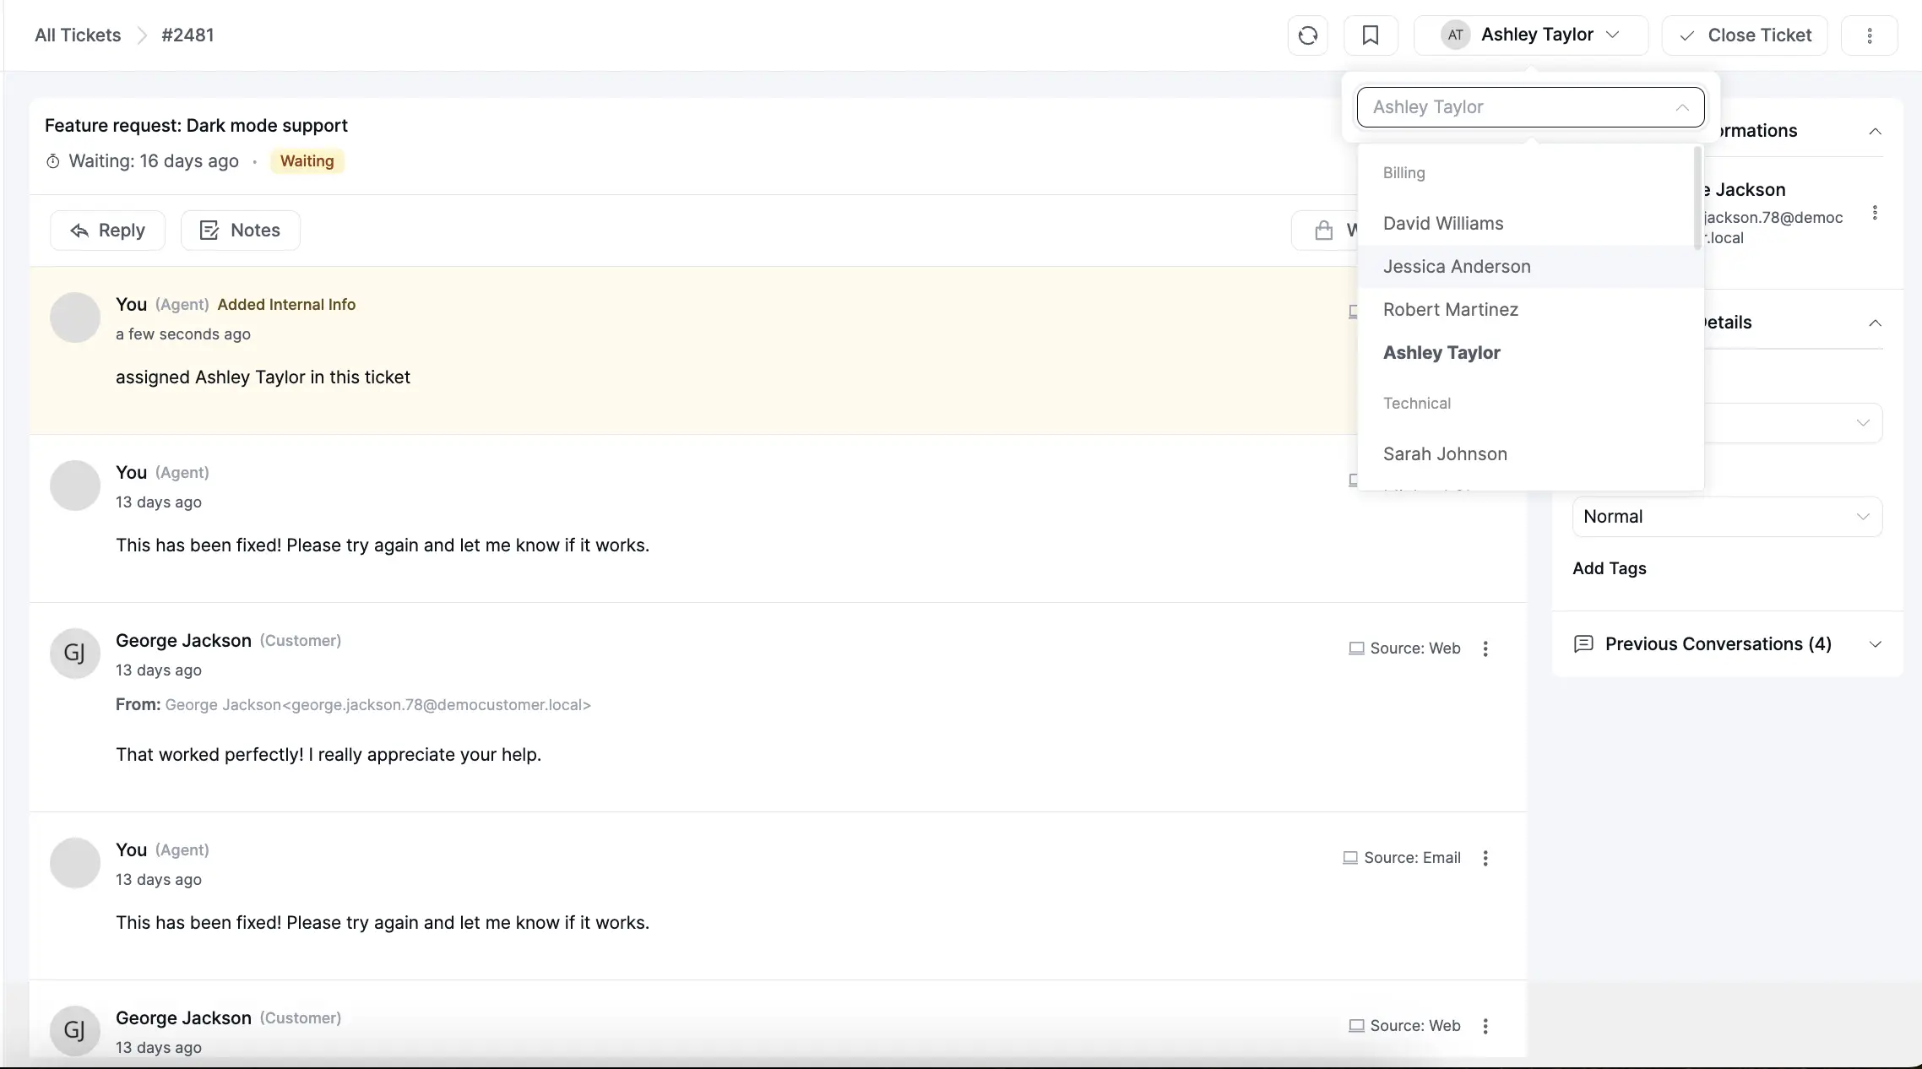The height and width of the screenshot is (1069, 1922).
Task: Select Jessica Anderson from the assignee list
Action: pos(1457,266)
